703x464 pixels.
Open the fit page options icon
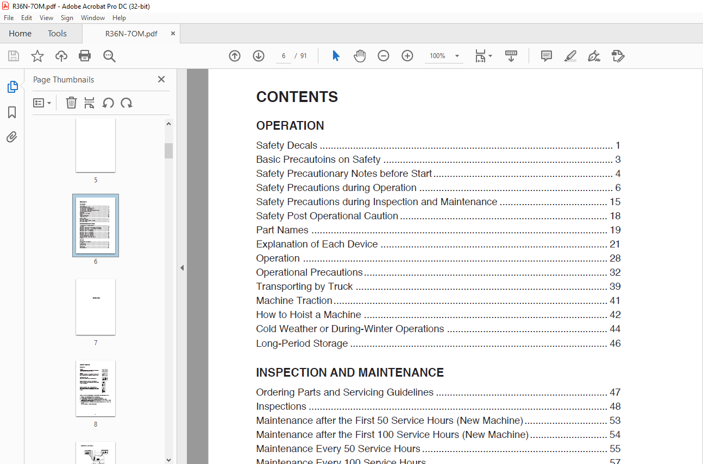[483, 56]
